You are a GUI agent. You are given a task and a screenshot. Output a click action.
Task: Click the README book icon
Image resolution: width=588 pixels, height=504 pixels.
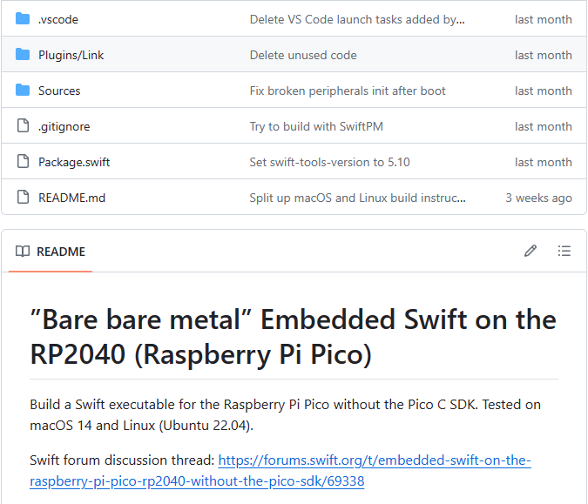[x=23, y=252]
